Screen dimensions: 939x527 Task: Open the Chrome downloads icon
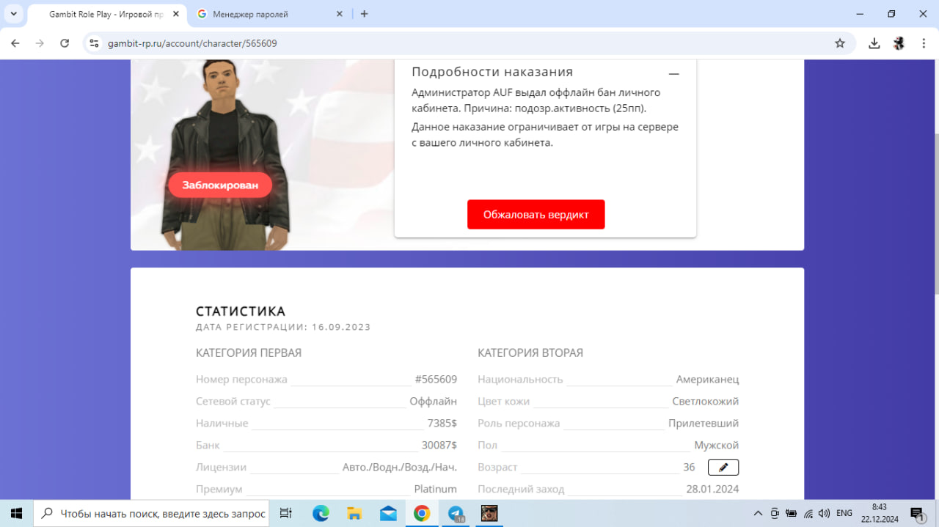click(x=874, y=43)
